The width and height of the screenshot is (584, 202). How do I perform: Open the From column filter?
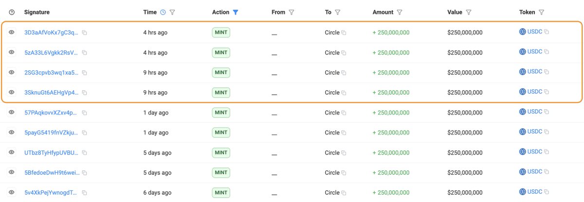coord(292,12)
